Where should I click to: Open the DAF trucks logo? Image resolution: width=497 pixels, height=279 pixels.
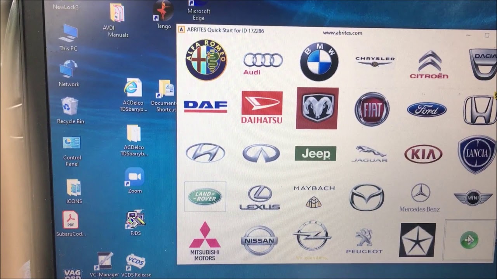(x=205, y=106)
